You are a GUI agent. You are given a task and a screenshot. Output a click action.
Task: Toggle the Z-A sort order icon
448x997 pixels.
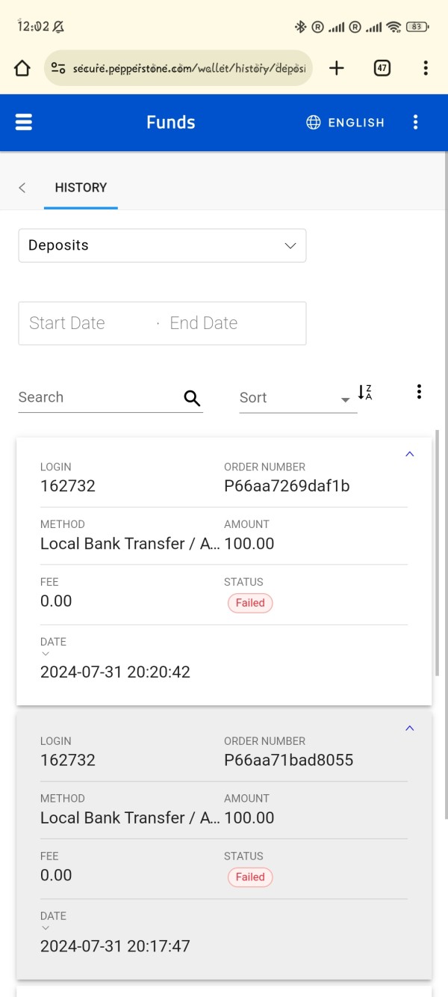click(364, 392)
